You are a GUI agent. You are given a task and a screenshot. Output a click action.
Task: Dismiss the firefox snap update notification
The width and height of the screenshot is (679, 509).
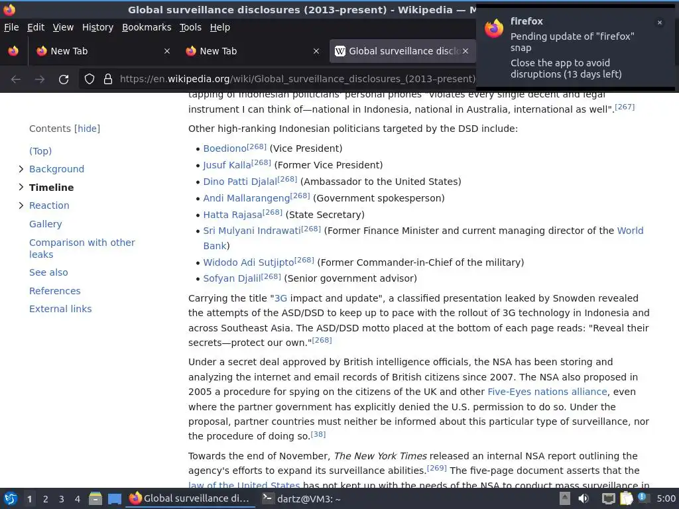click(x=660, y=23)
